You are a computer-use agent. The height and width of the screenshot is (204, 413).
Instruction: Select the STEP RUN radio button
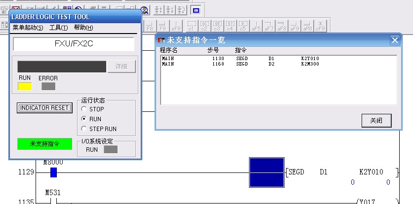pos(84,129)
